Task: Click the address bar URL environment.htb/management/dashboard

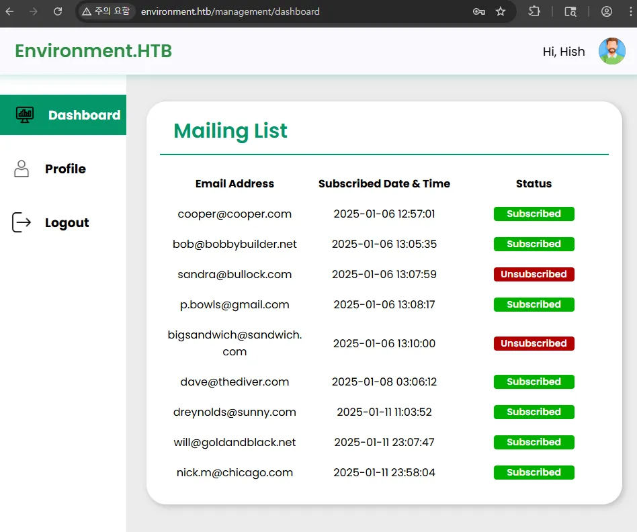Action: click(230, 11)
